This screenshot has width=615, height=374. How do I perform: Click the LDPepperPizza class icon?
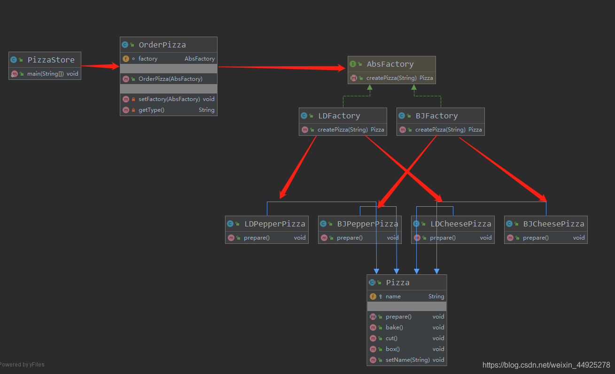[230, 224]
